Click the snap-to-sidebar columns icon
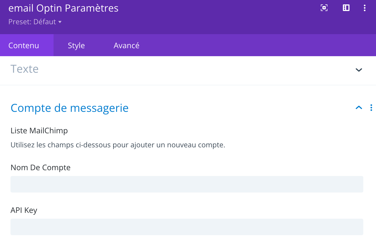The image size is (376, 244). click(346, 8)
